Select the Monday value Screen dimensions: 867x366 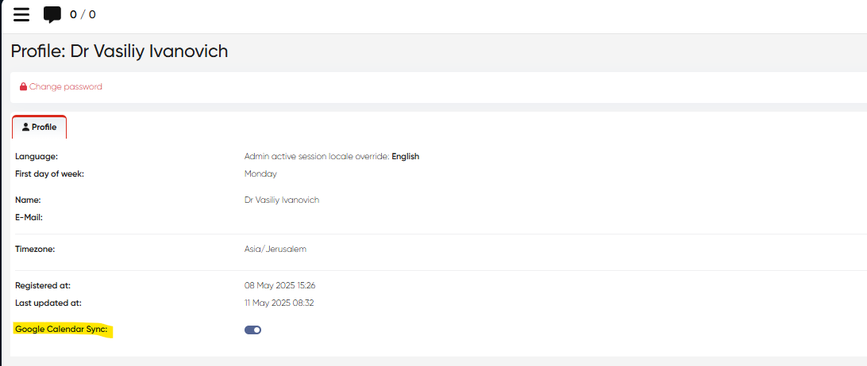[x=260, y=173]
